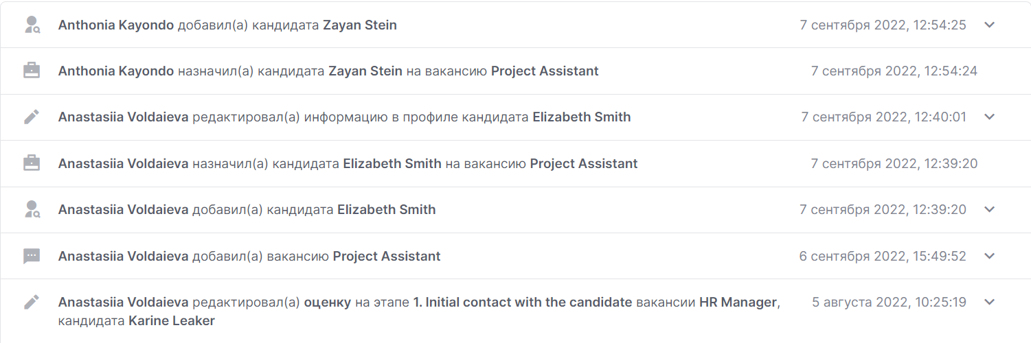
Task: Open stage 1. Initial contact with the candidate
Action: [x=522, y=302]
